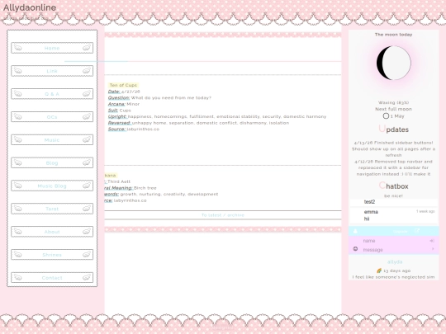
Task: Go to Shrines from the sidebar
Action: (x=52, y=255)
